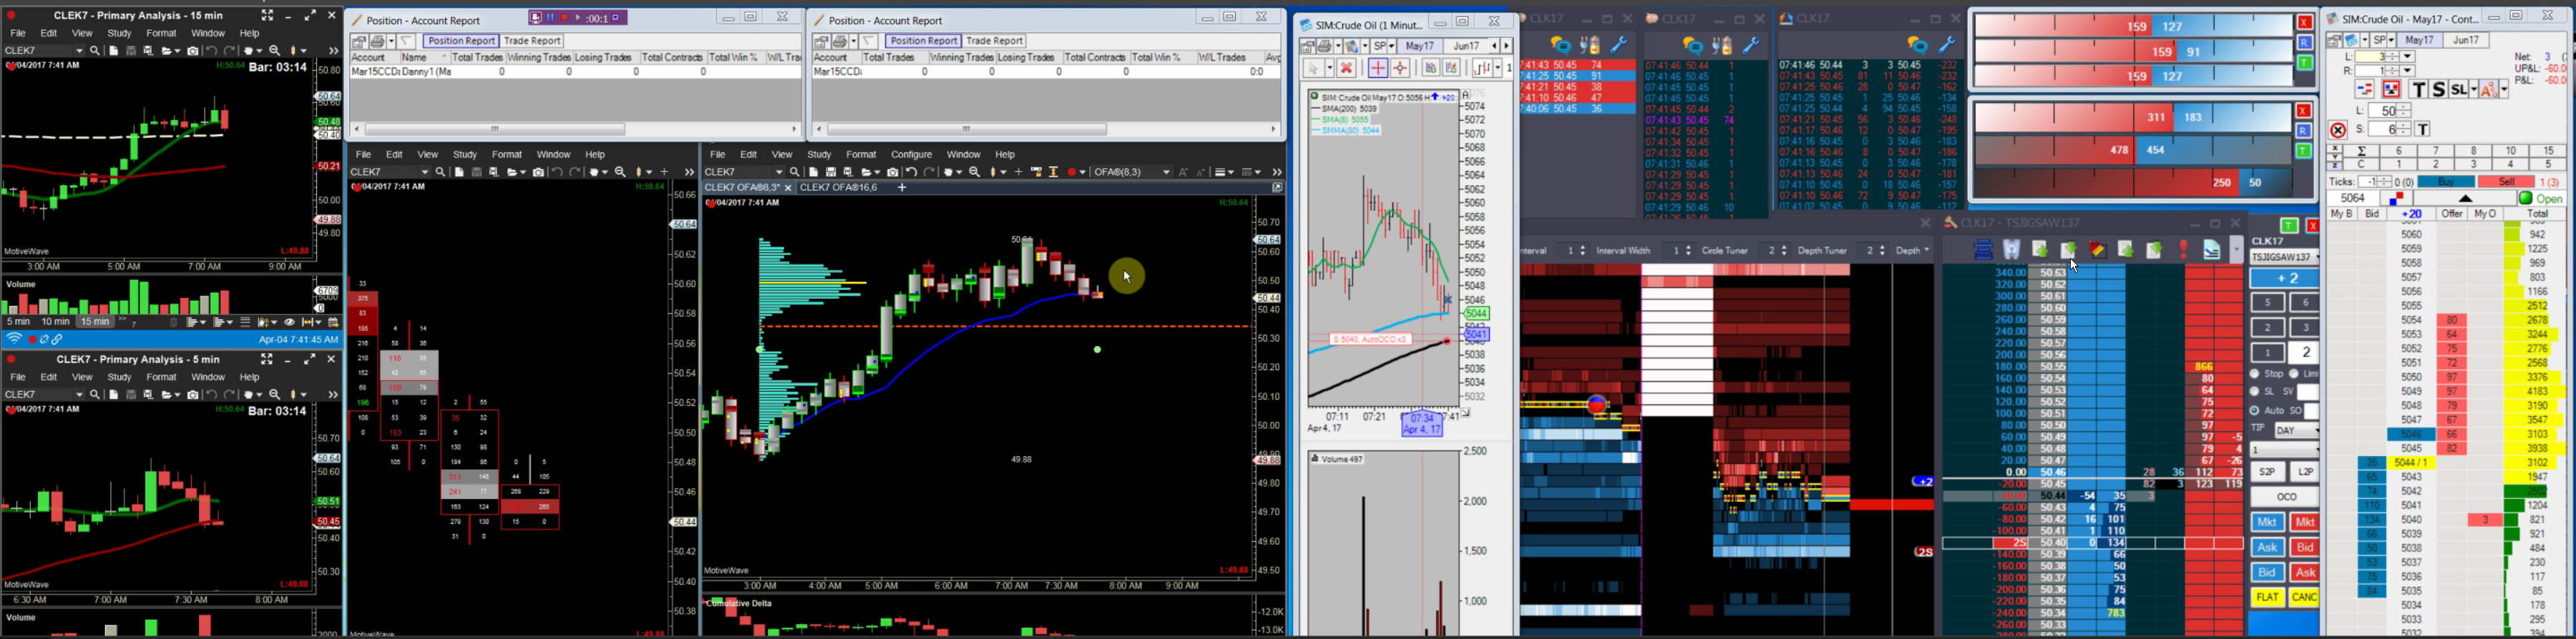The image size is (2576, 639).
Task: Switch to CLEK7 OFA®16,6 tab
Action: coord(838,188)
